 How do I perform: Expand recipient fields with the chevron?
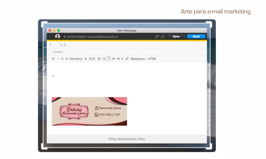(x=50, y=45)
